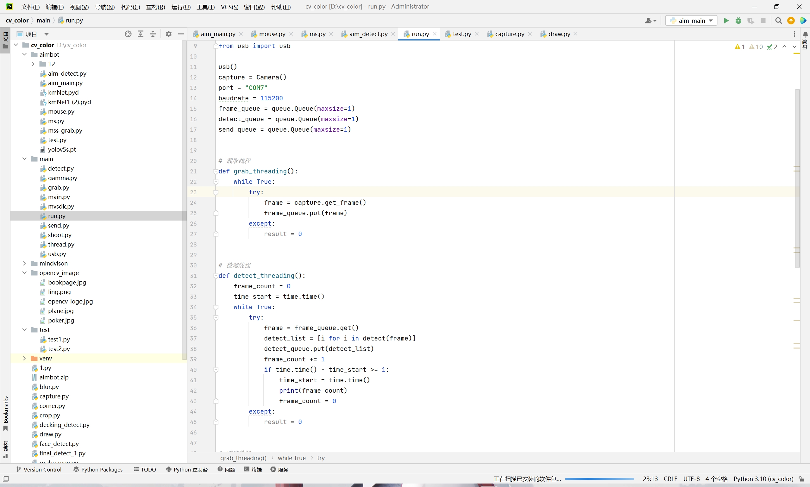Collapse the main folder in project tree
The image size is (810, 487).
coord(24,159)
